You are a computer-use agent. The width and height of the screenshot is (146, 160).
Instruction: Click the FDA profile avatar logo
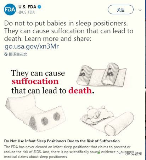(x=10, y=10)
